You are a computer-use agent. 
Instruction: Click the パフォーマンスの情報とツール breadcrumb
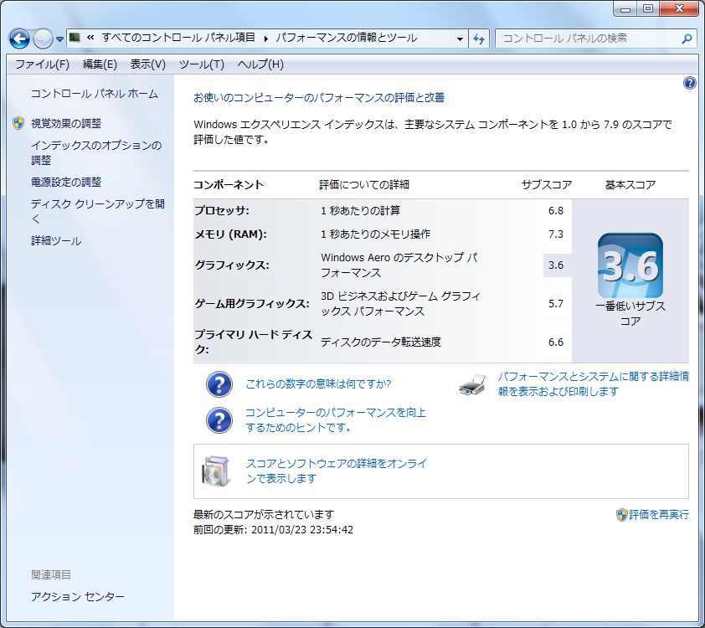point(346,38)
